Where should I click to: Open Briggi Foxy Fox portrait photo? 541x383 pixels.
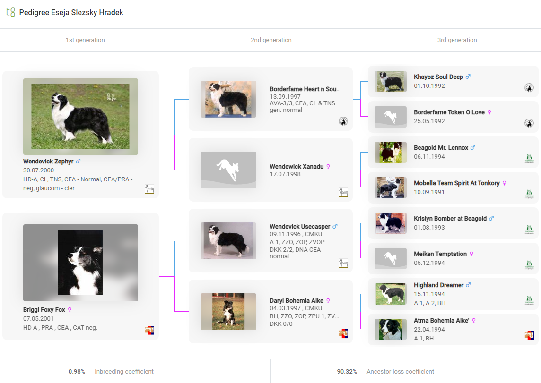[x=80, y=263]
